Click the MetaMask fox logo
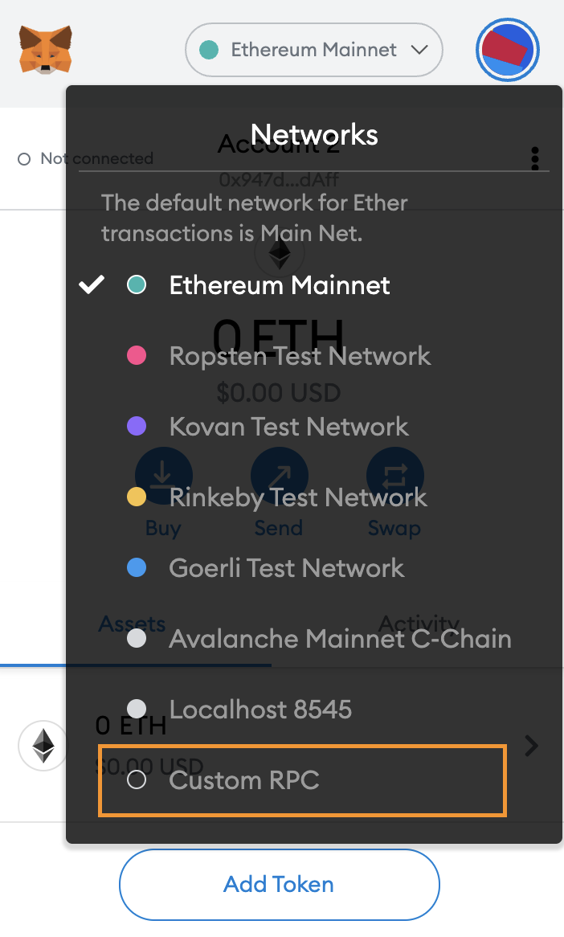Screen dimensions: 564x937 point(46,50)
